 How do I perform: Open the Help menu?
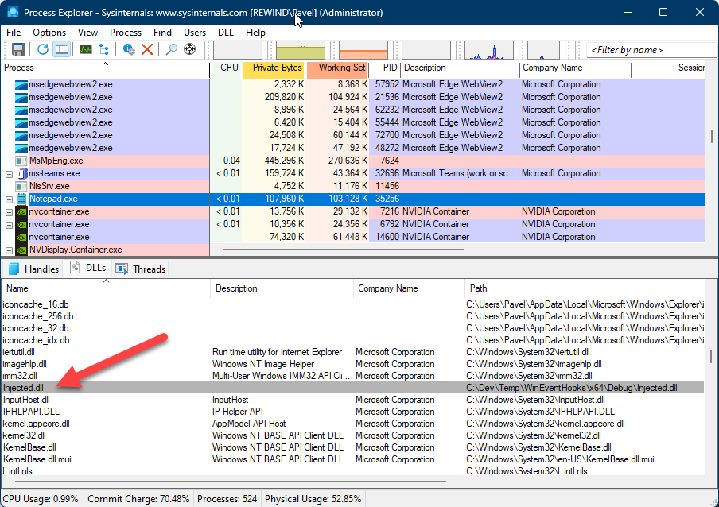tap(255, 33)
